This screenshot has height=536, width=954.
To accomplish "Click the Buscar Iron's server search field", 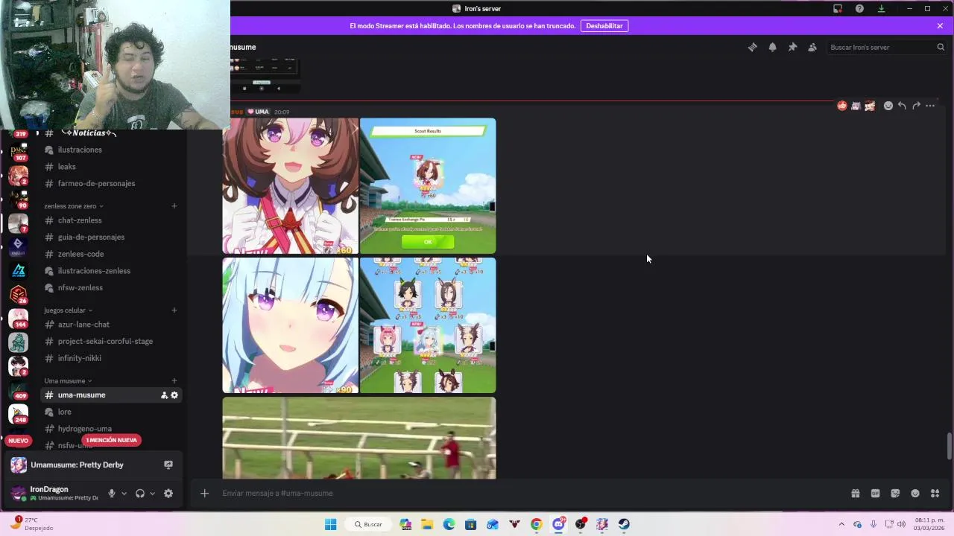I will [x=885, y=47].
